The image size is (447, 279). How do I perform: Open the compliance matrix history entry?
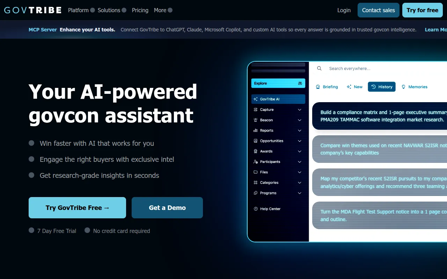380,116
